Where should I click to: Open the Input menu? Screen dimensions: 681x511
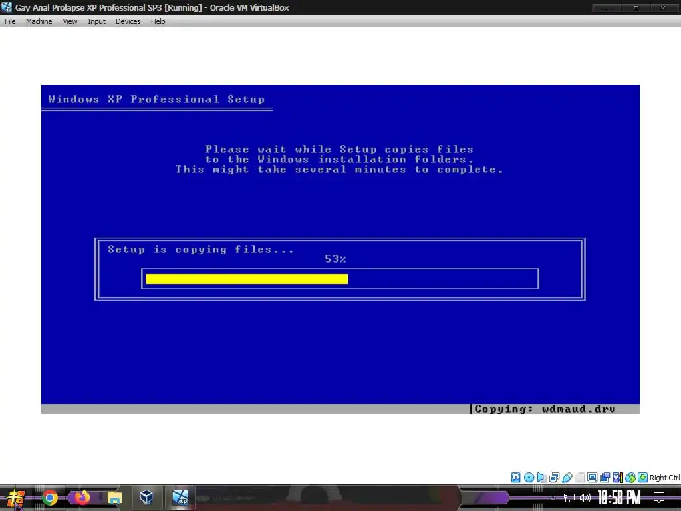coord(96,21)
